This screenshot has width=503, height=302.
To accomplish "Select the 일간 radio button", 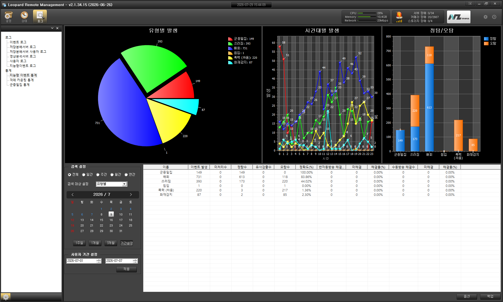I will tap(84, 175).
